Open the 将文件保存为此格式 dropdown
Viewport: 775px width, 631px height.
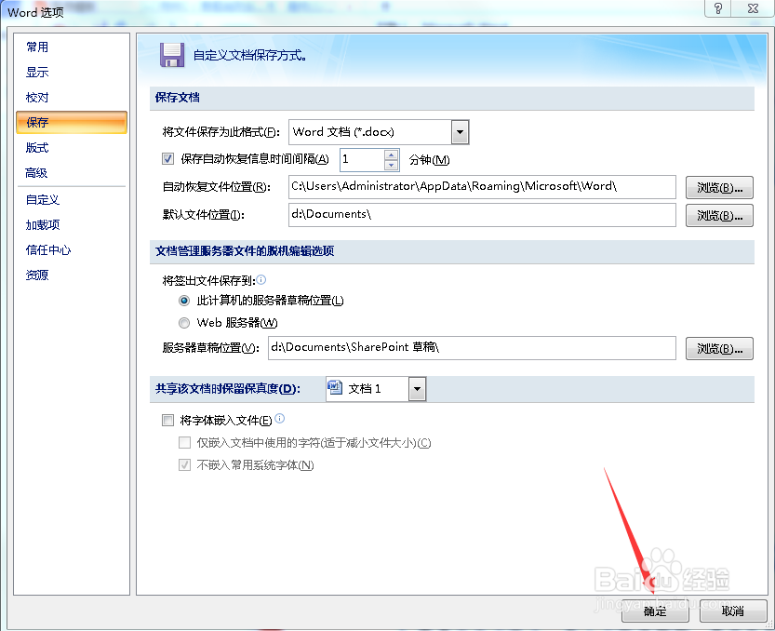point(460,132)
